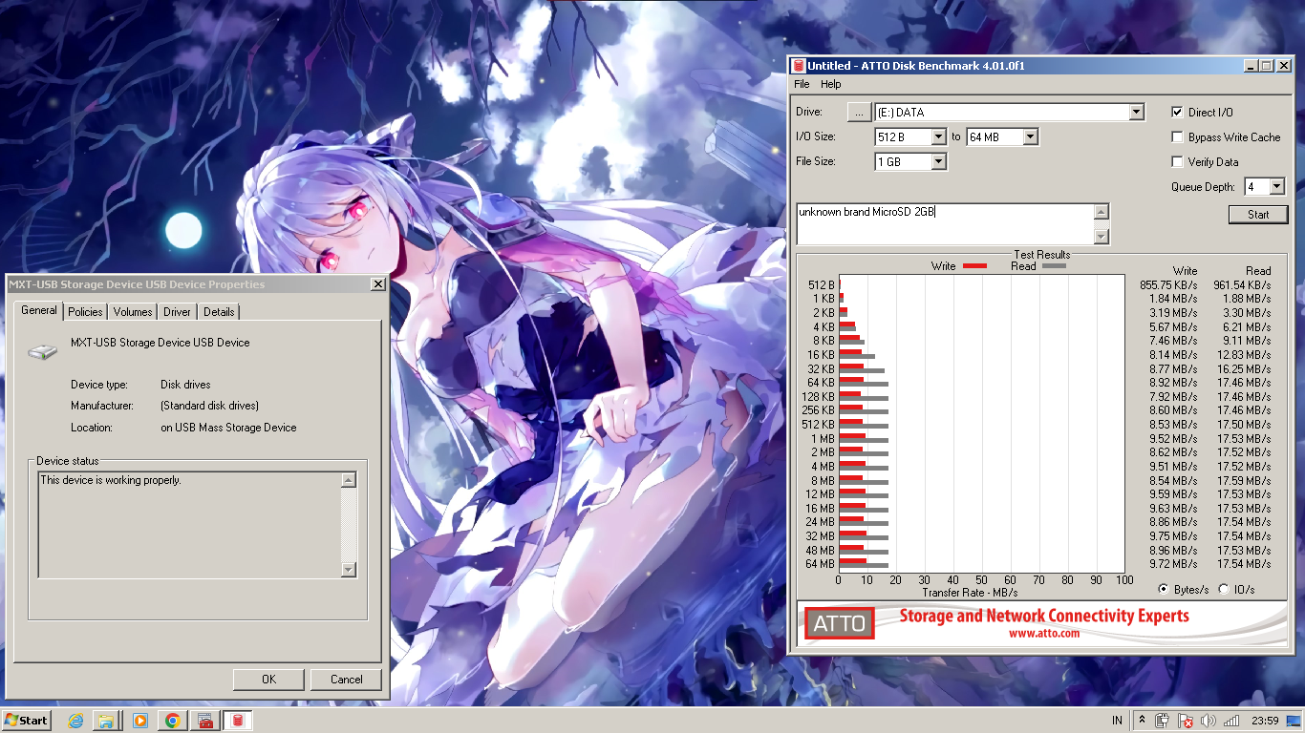Click Device status scroll up arrow

tap(348, 480)
